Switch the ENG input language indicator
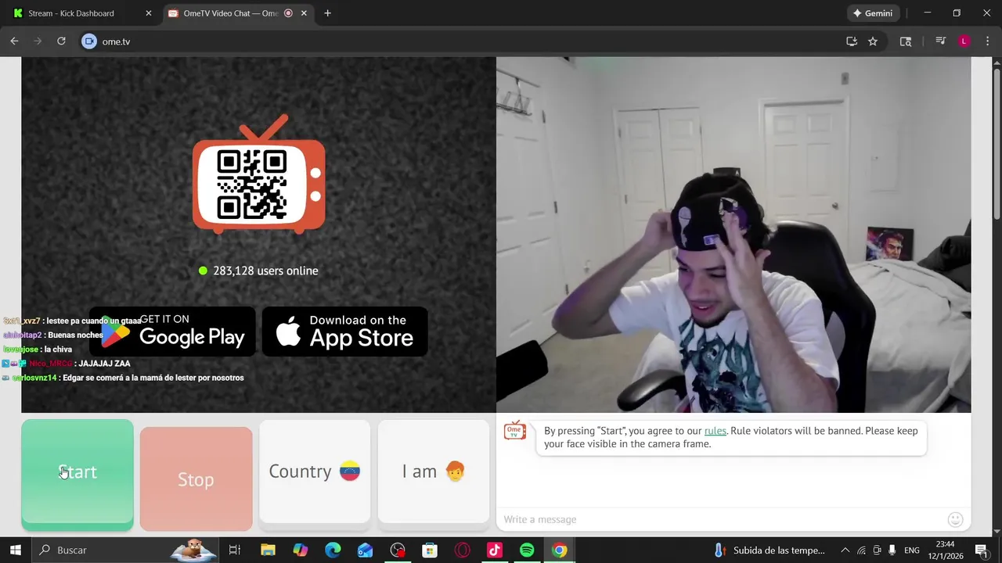This screenshot has width=1002, height=563. [912, 550]
